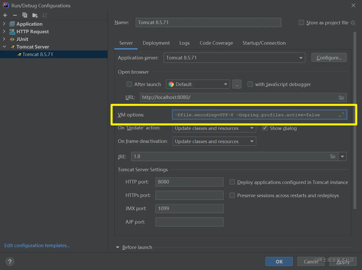Enable with JavaScript debugger option
The width and height of the screenshot is (362, 270).
(x=250, y=84)
